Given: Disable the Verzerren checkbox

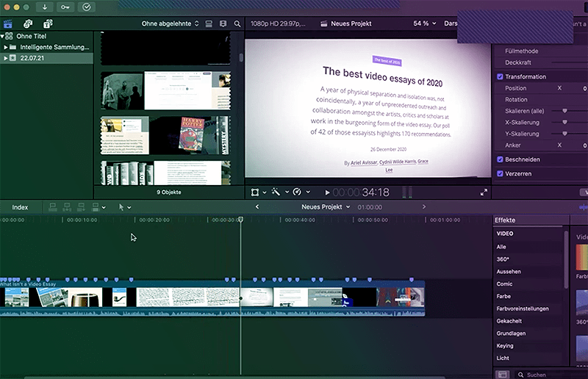Looking at the screenshot, I should (x=501, y=174).
